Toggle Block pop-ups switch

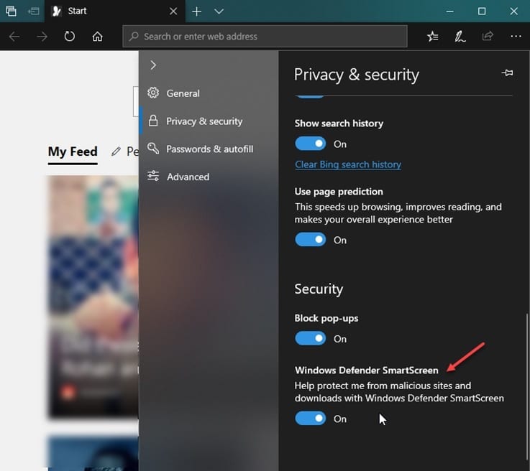coord(310,338)
